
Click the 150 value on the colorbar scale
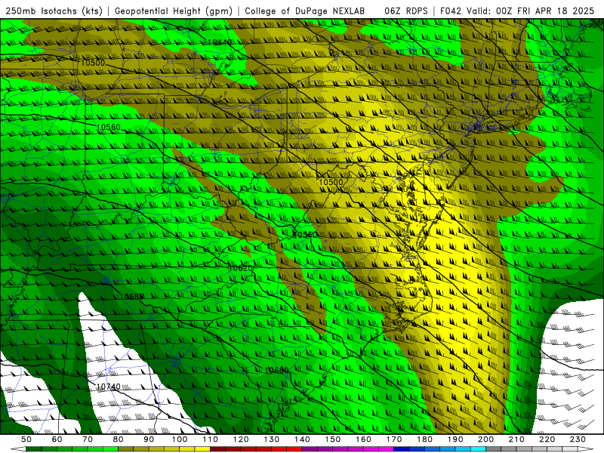pyautogui.click(x=332, y=439)
